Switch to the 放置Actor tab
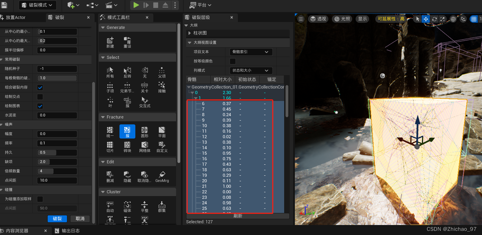The height and width of the screenshot is (235, 482). point(16,18)
